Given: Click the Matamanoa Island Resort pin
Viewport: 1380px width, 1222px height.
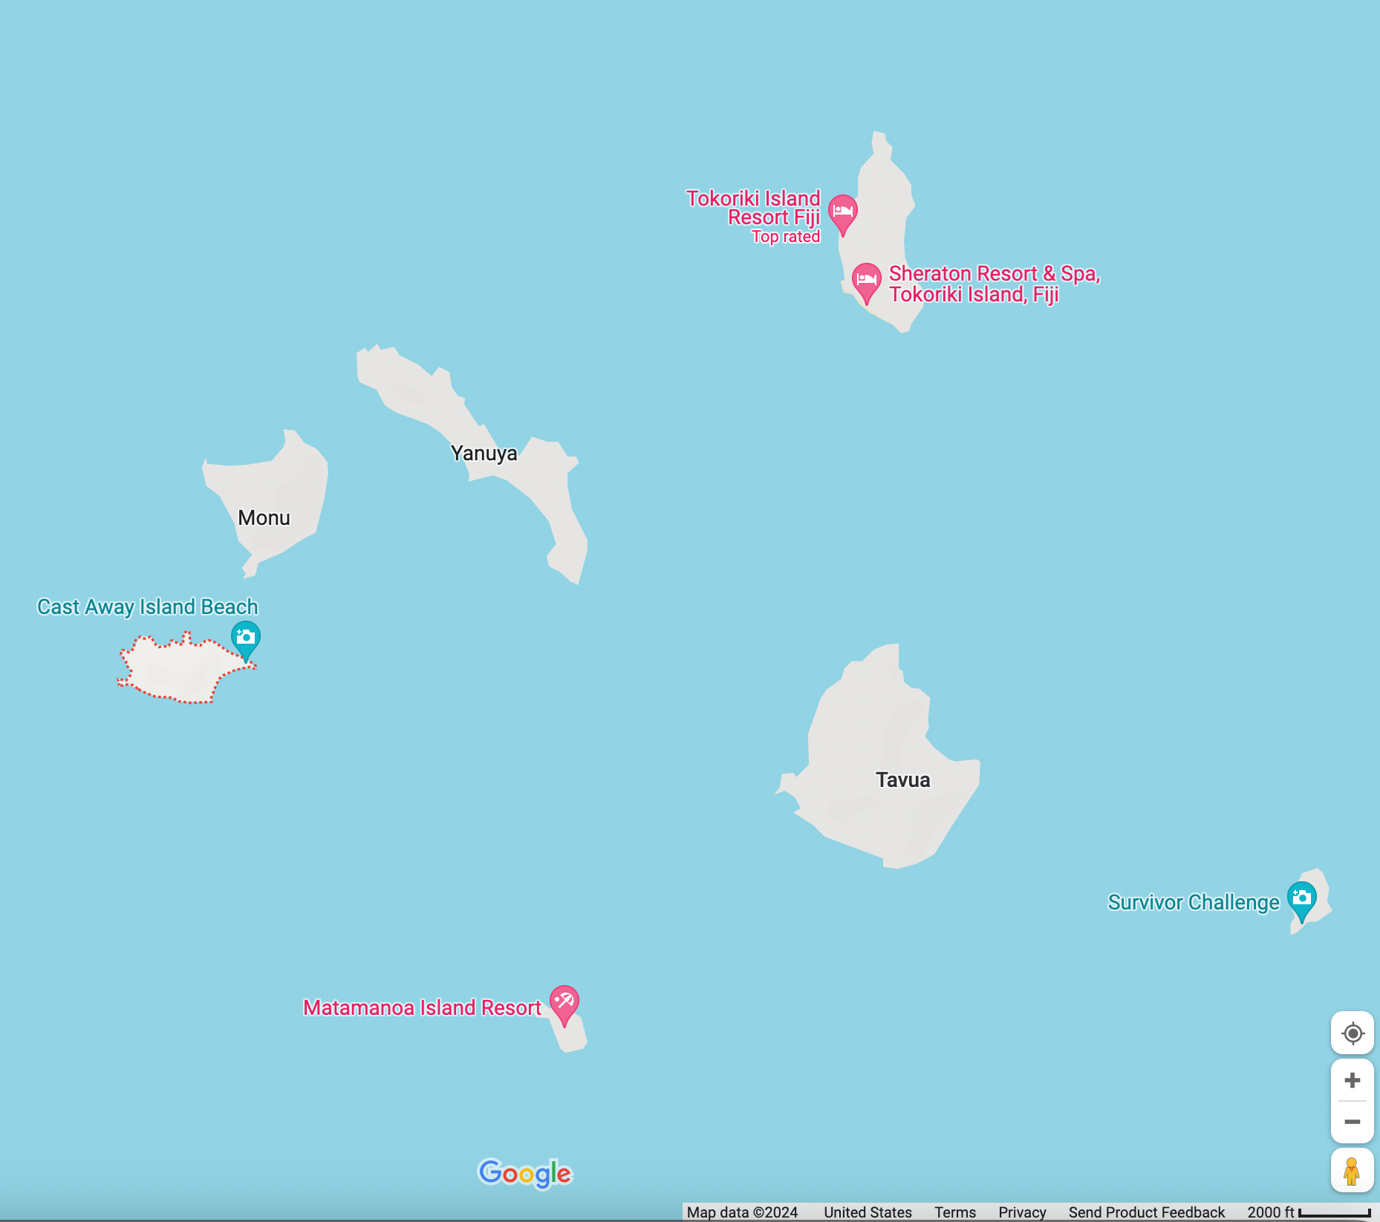Looking at the screenshot, I should (564, 1005).
